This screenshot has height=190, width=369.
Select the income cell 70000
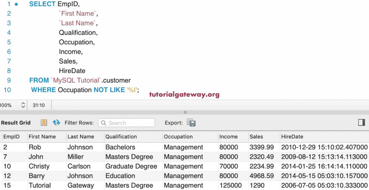click(229, 166)
